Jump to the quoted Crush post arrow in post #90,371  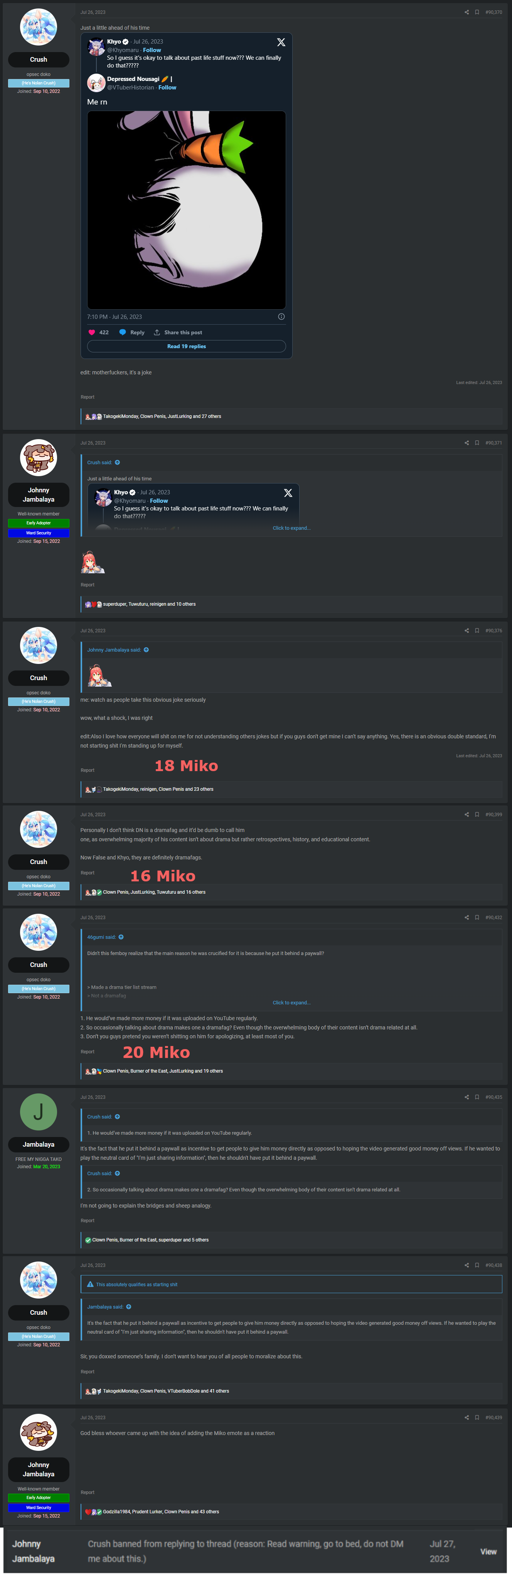[x=117, y=462]
